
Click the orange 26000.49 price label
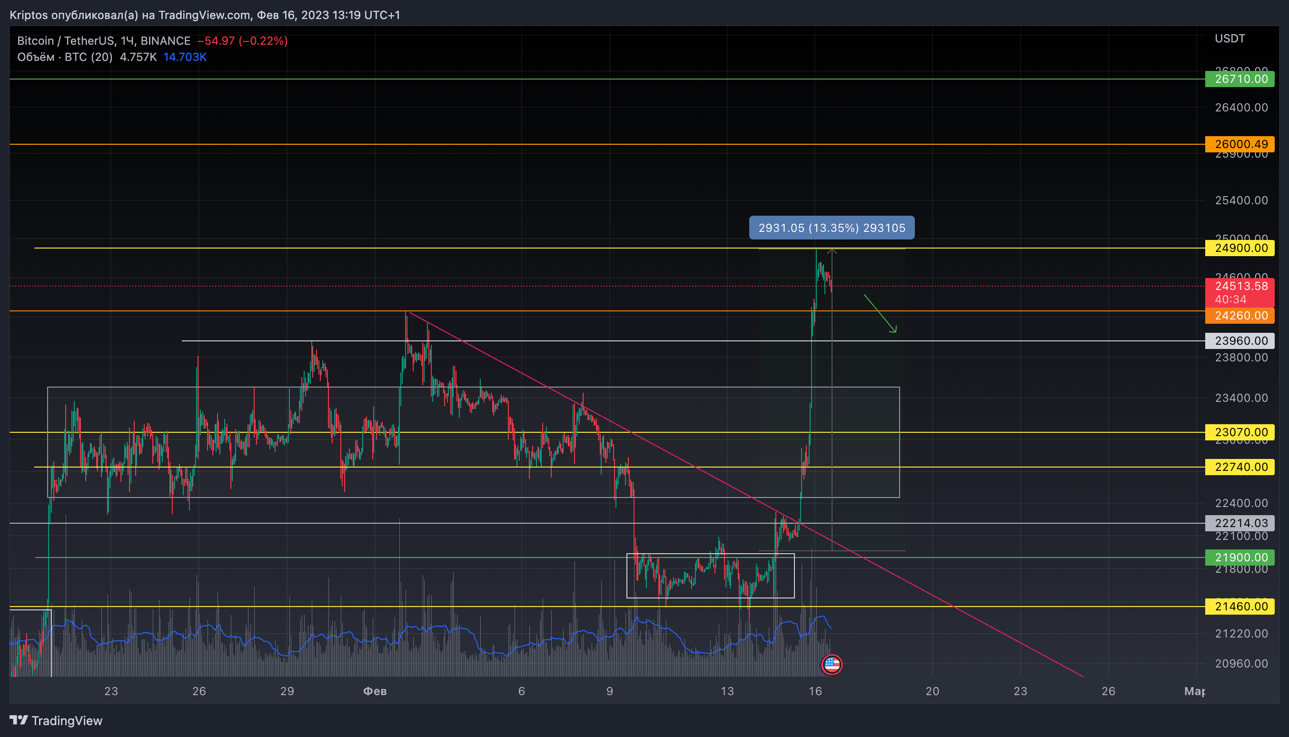[x=1239, y=144]
